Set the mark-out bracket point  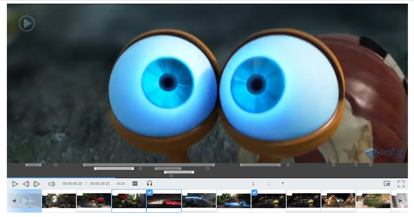pyautogui.click(x=268, y=184)
